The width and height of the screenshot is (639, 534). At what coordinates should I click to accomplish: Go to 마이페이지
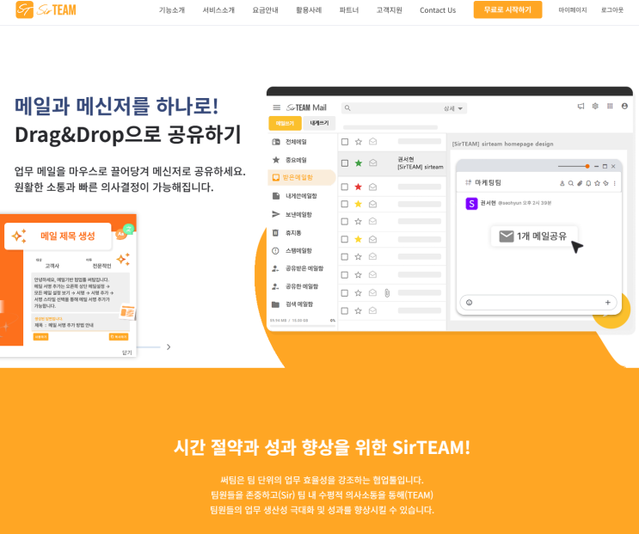coord(573,10)
